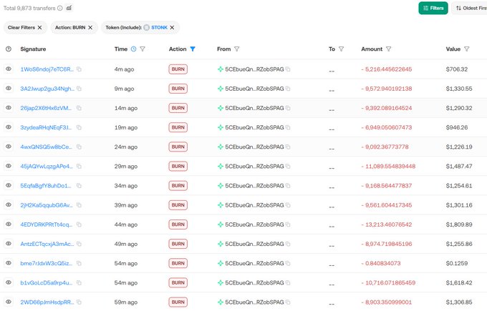Copy signature 2jH2Ka5qqubG6Av using copy icon
Screen dimensions: 487x311
pos(79,205)
